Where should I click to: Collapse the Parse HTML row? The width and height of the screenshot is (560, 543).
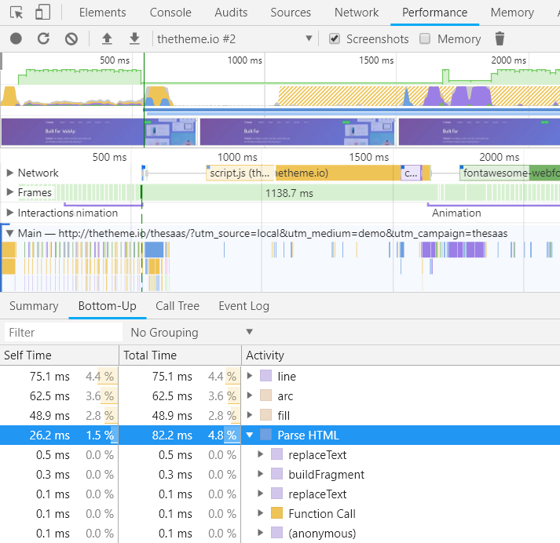(x=251, y=435)
